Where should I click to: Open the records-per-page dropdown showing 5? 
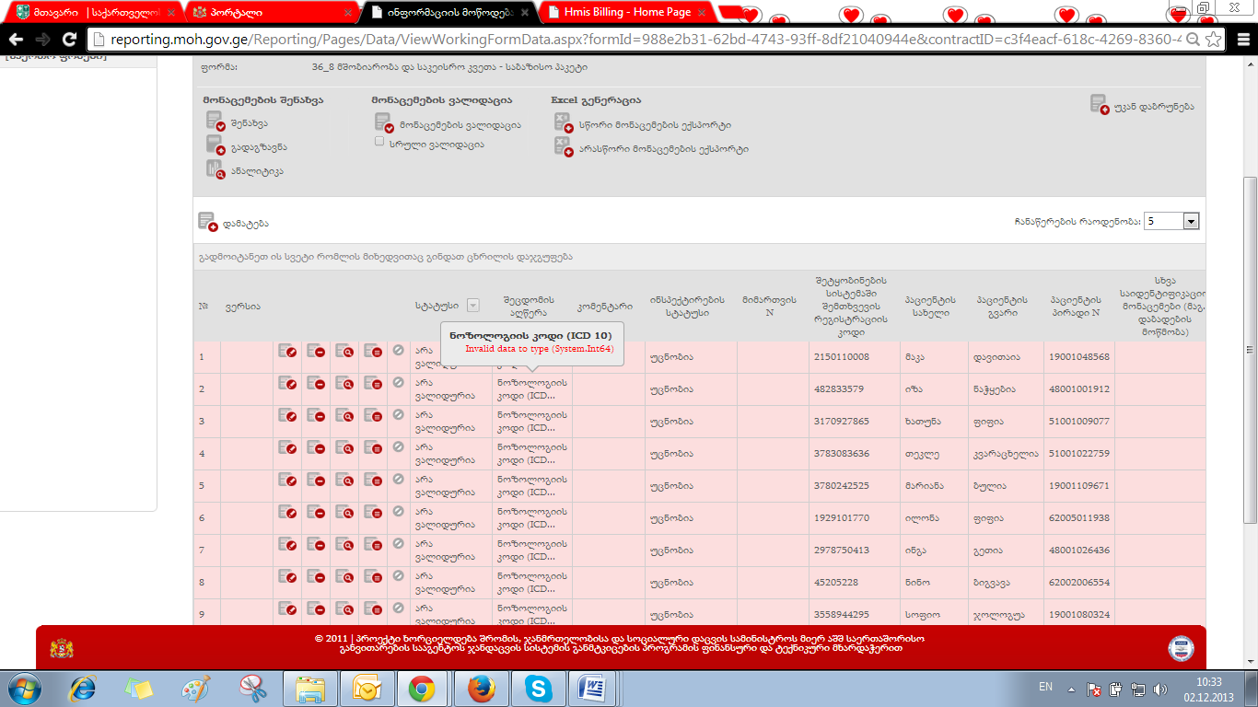[x=1191, y=221]
